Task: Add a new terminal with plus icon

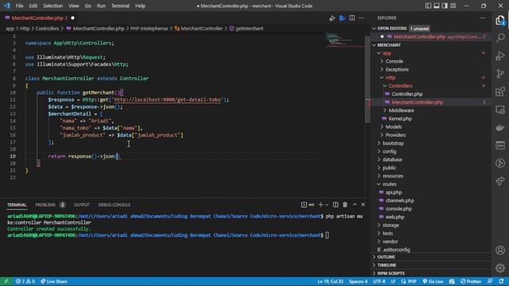Action: (x=321, y=205)
